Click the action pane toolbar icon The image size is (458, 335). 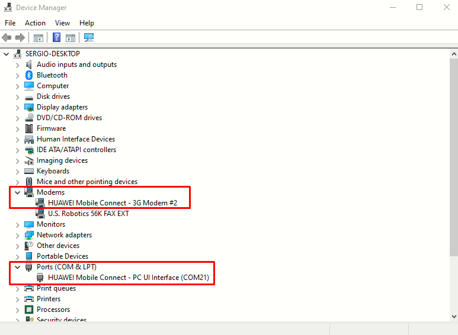(x=71, y=38)
